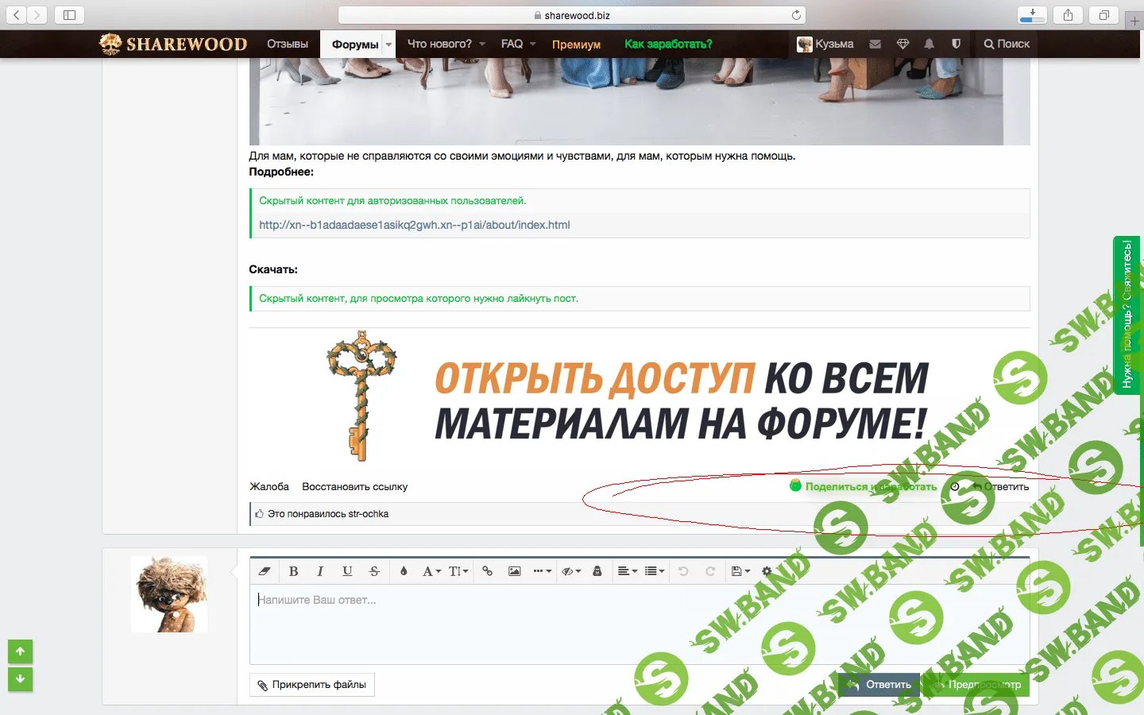Click the shield icon in the navbar
This screenshot has height=715, width=1144.
tap(956, 44)
